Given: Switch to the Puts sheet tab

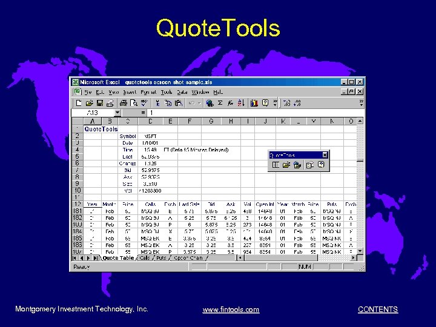Looking at the screenshot, I should pos(161,258).
